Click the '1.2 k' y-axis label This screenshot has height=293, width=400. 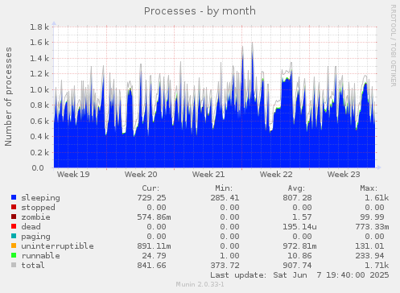tap(39, 74)
